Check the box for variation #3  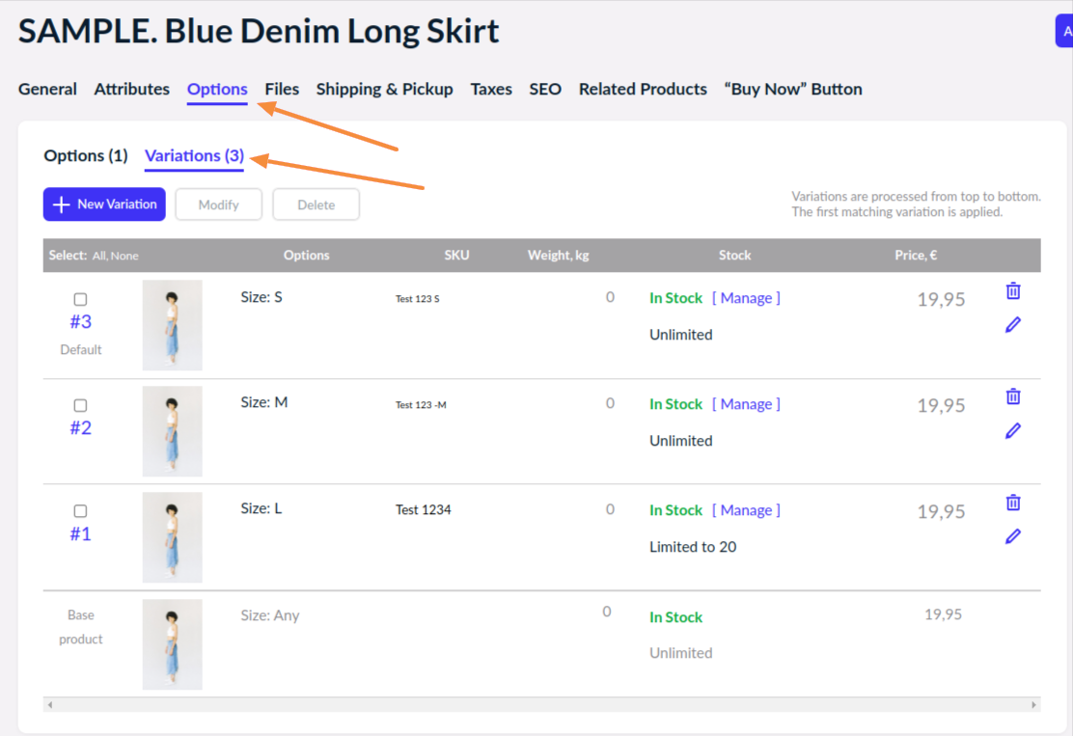tap(80, 300)
